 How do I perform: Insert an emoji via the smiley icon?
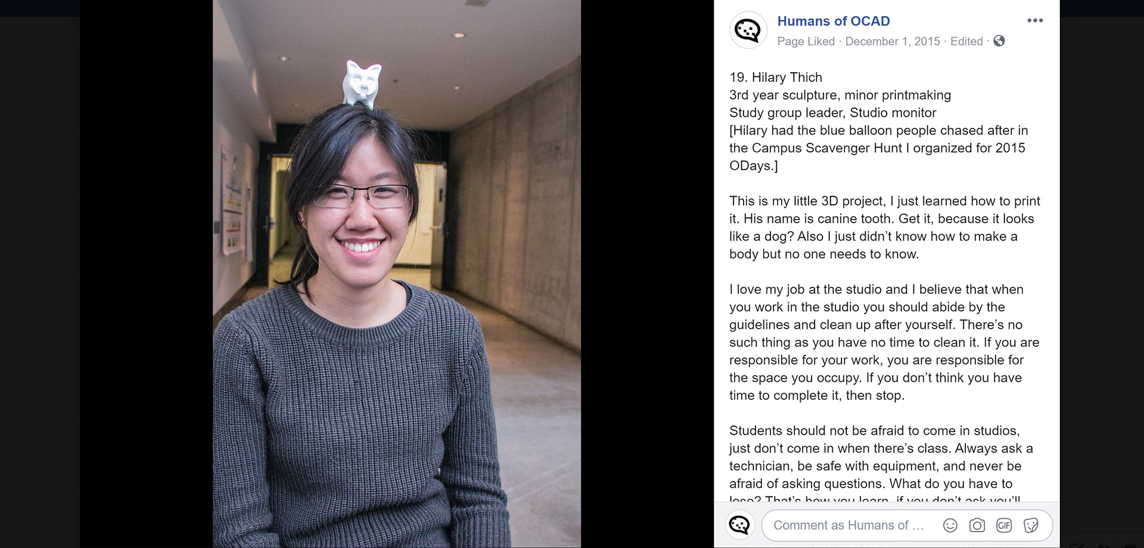[950, 525]
